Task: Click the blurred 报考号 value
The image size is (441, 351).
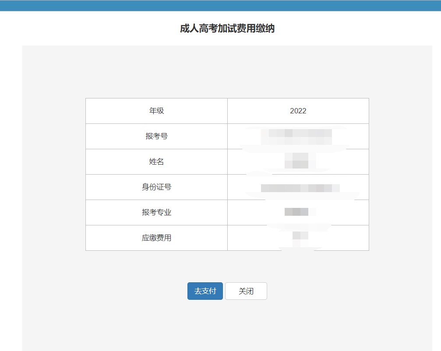Action: (296, 136)
